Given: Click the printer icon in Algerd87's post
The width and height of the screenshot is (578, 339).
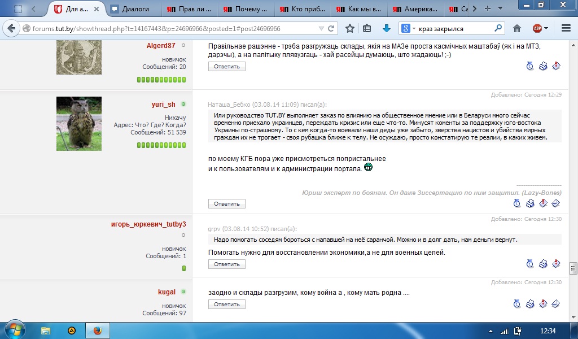Looking at the screenshot, I should (543, 66).
